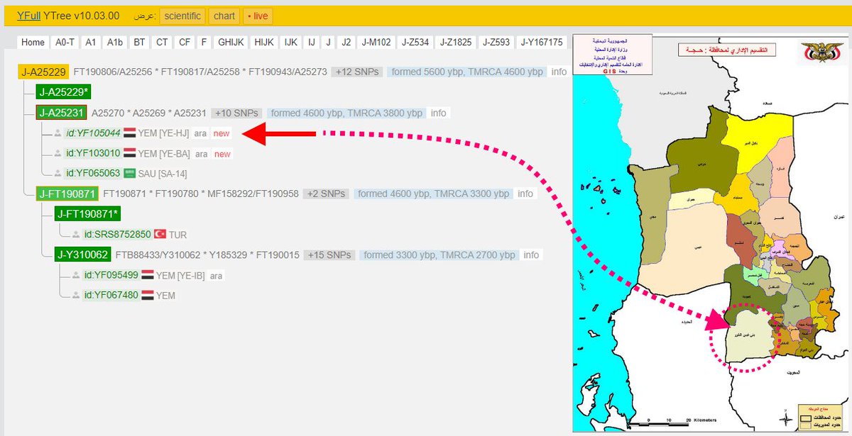The image size is (852, 436).
Task: Click the Hajjah governorate map image
Action: point(710,232)
